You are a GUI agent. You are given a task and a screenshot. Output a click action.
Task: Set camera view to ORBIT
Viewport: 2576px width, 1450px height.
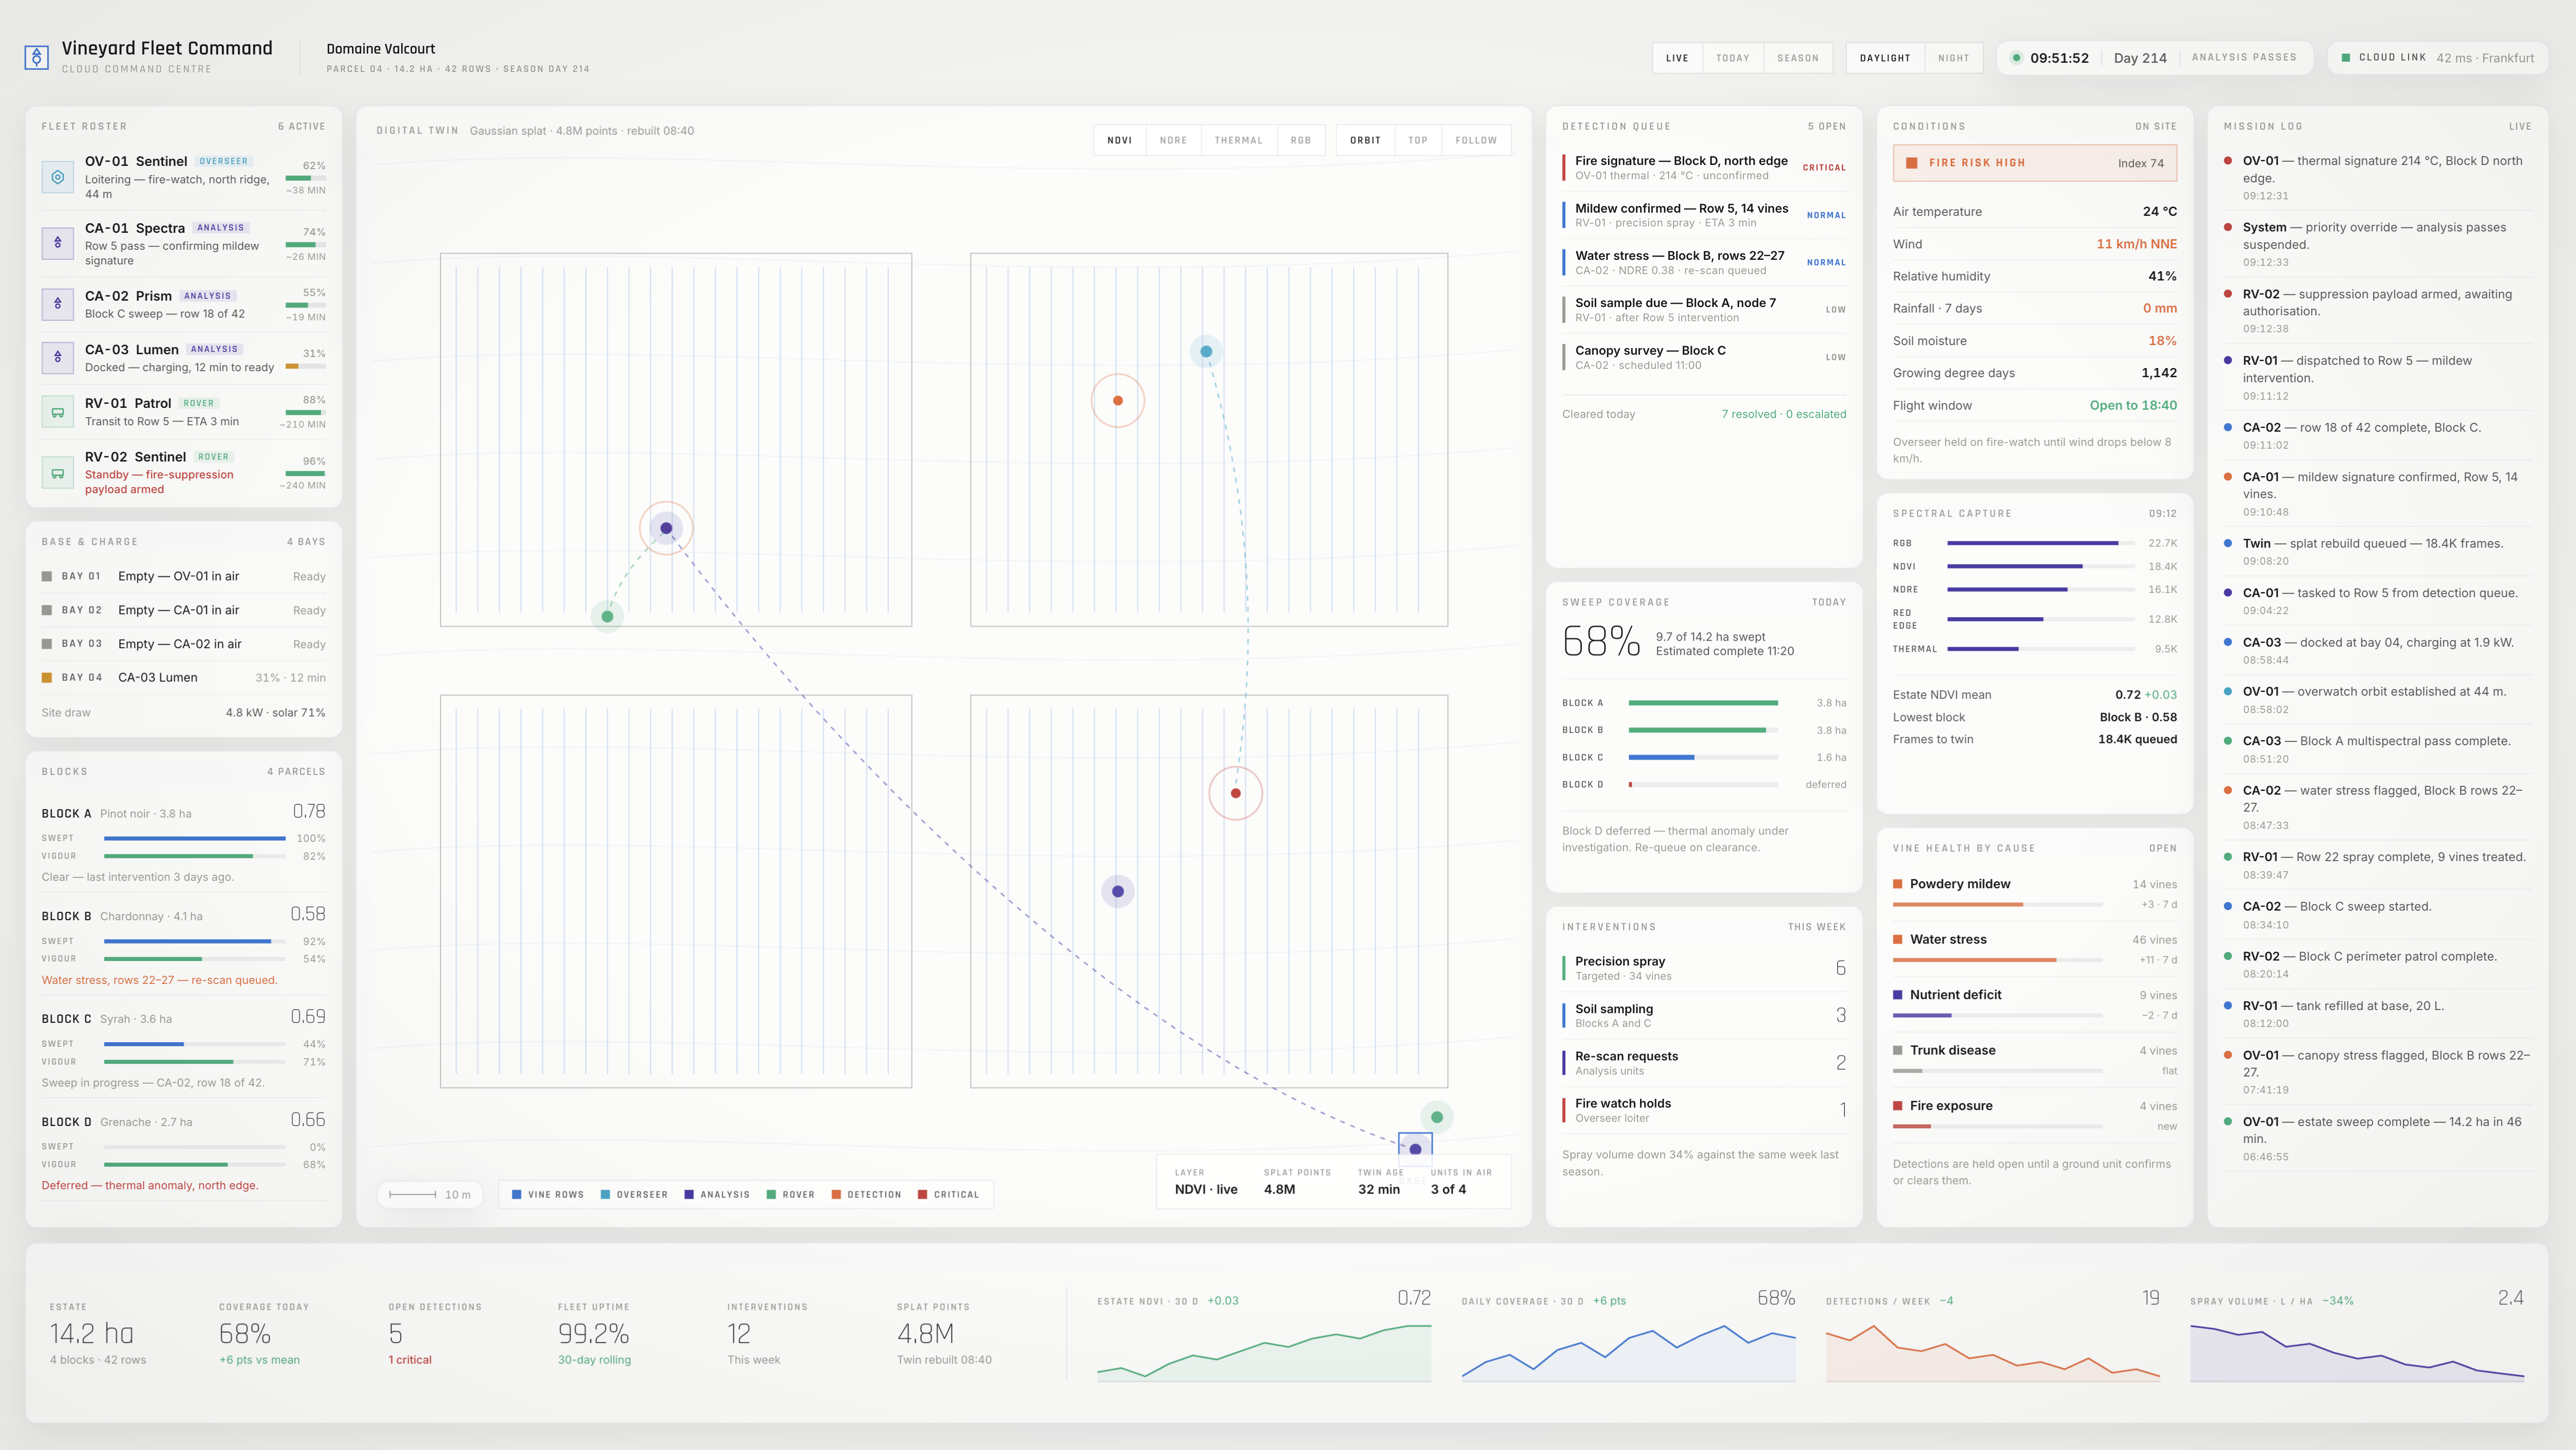1365,140
